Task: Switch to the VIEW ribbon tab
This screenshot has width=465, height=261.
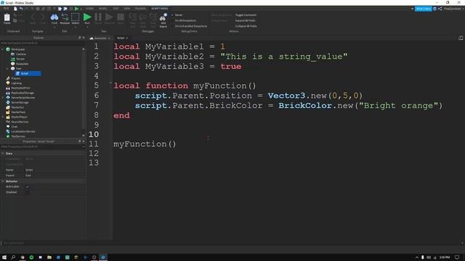Action: tap(127, 9)
